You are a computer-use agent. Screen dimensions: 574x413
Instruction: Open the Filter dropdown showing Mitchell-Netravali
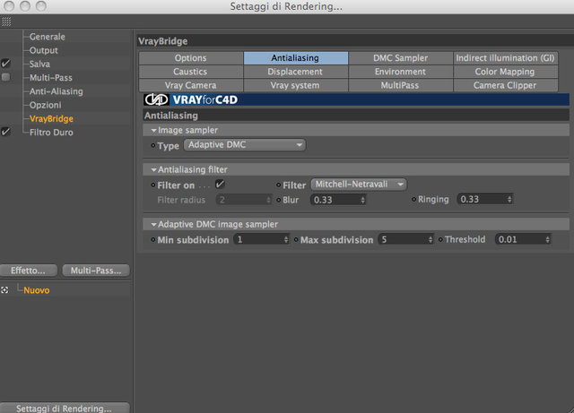click(x=359, y=185)
